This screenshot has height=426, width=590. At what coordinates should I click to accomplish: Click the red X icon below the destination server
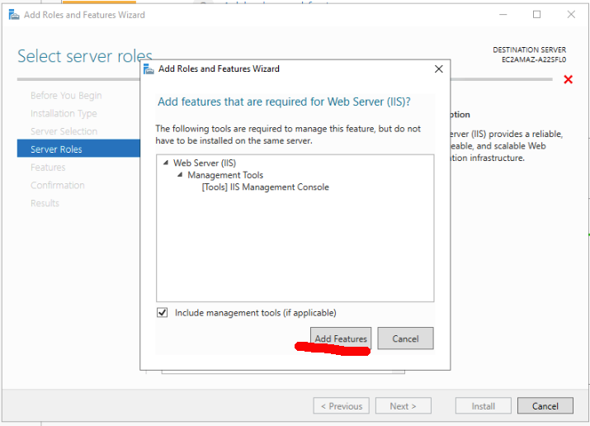pos(568,79)
